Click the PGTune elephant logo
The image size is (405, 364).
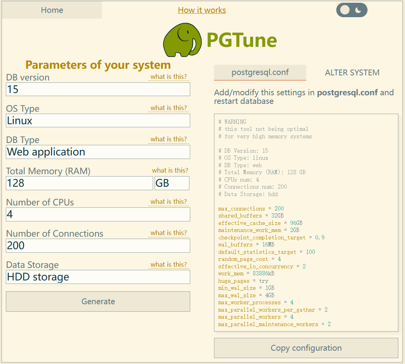pyautogui.click(x=182, y=40)
